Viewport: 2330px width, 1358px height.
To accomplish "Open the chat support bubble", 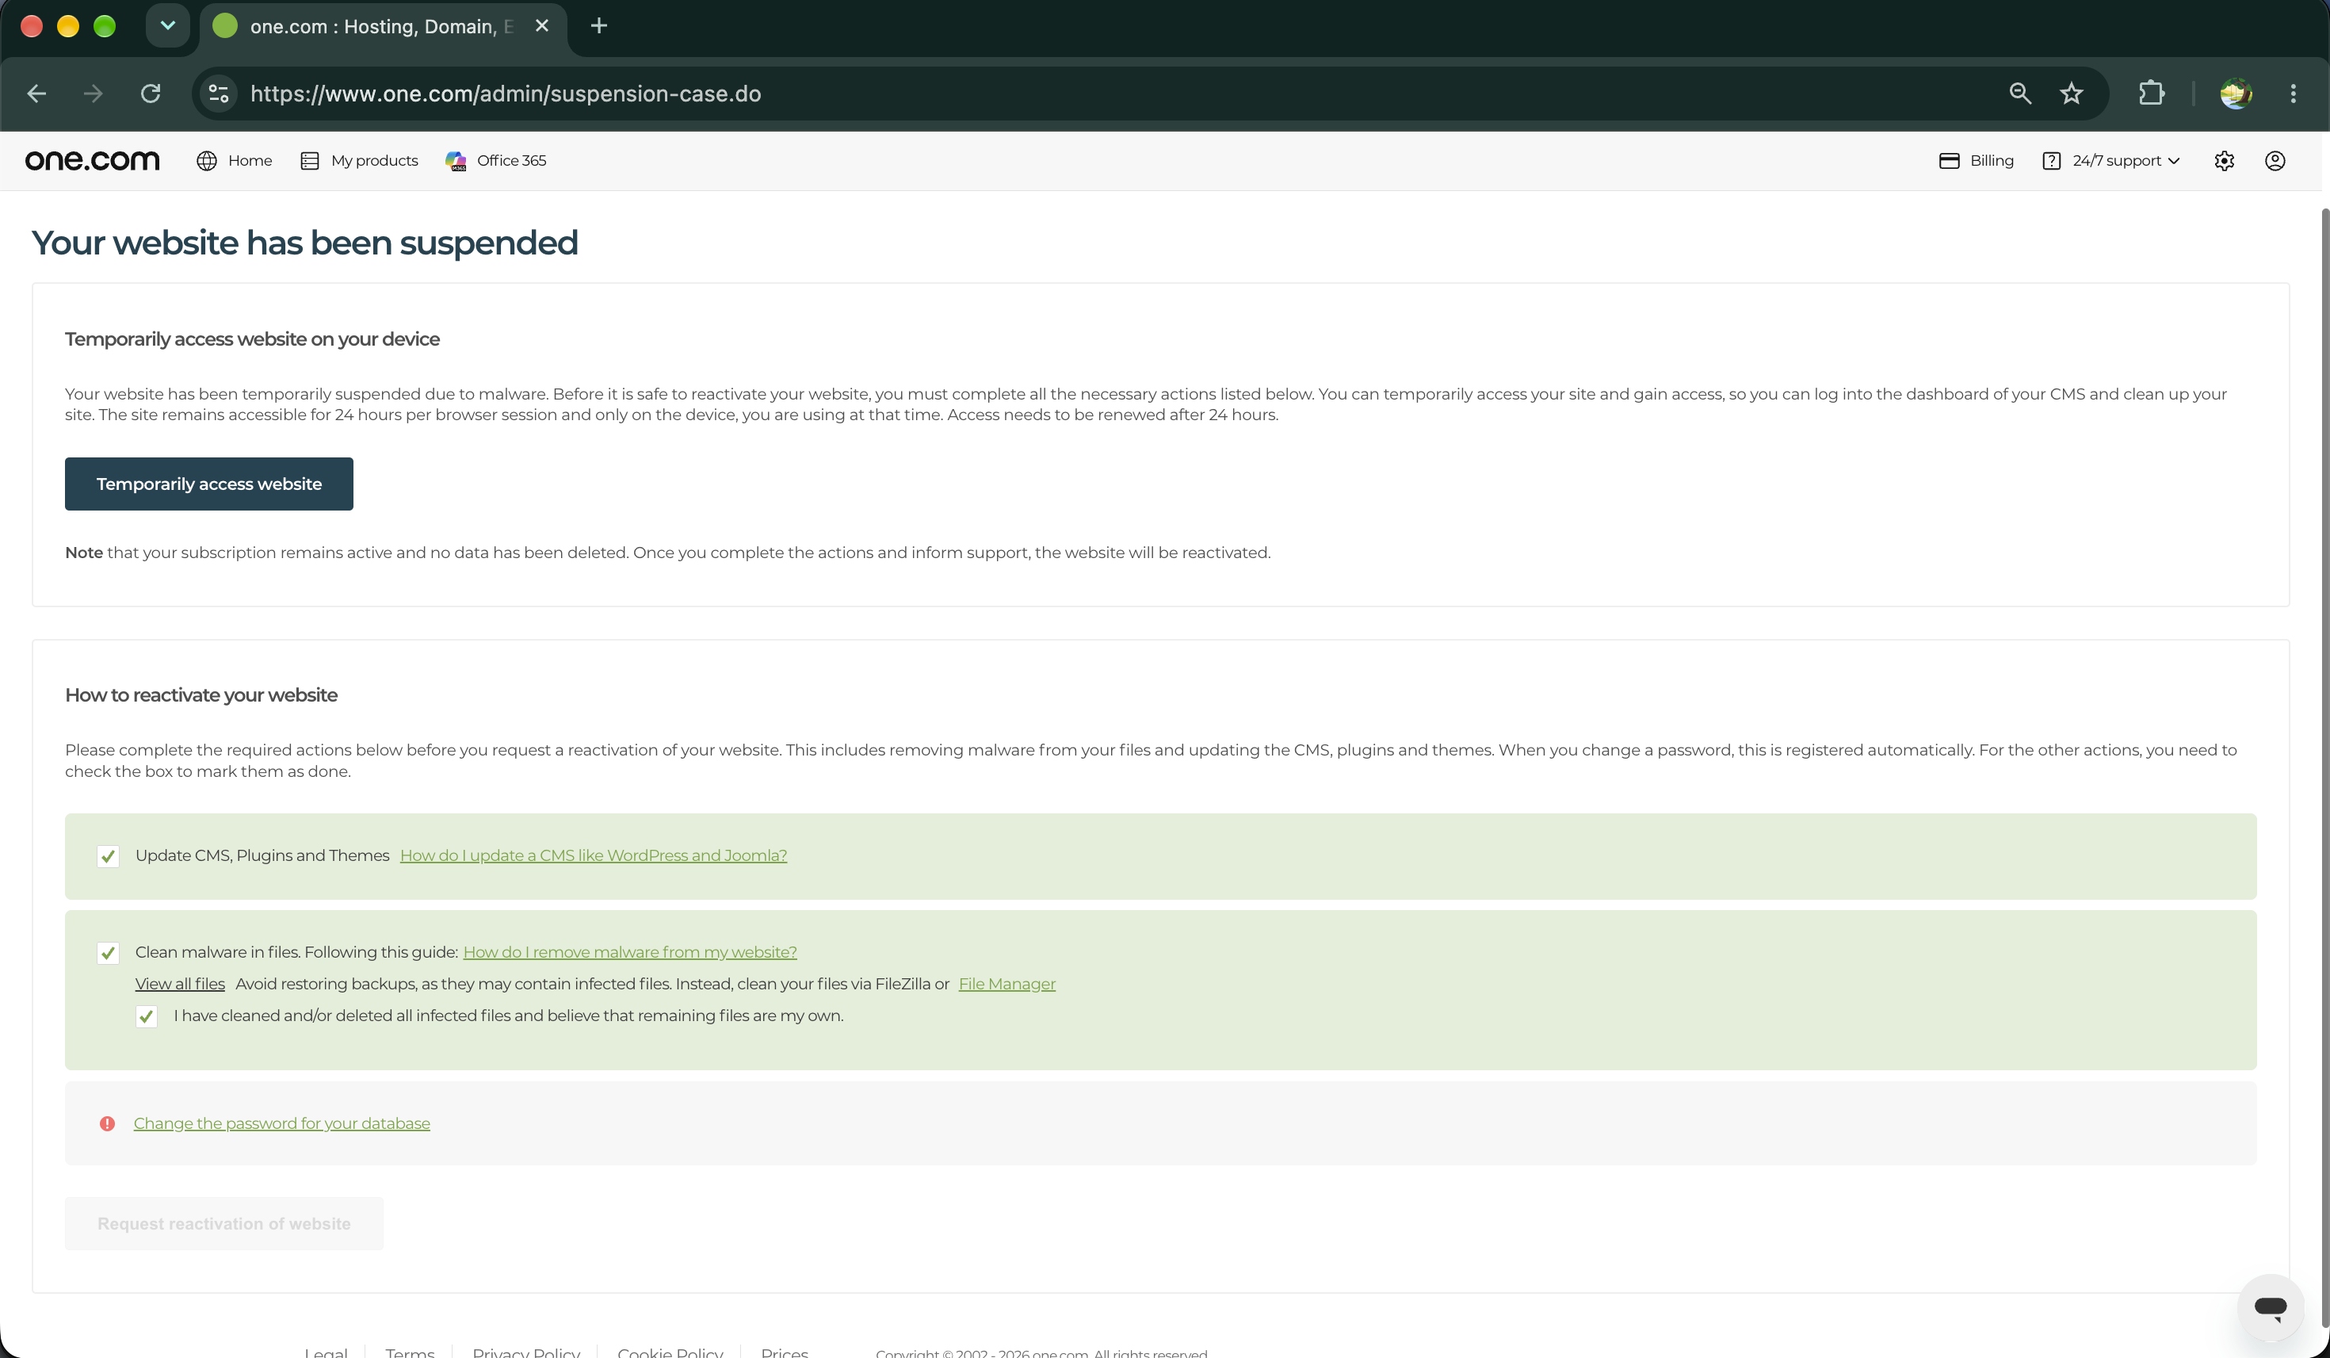I will coord(2271,1307).
